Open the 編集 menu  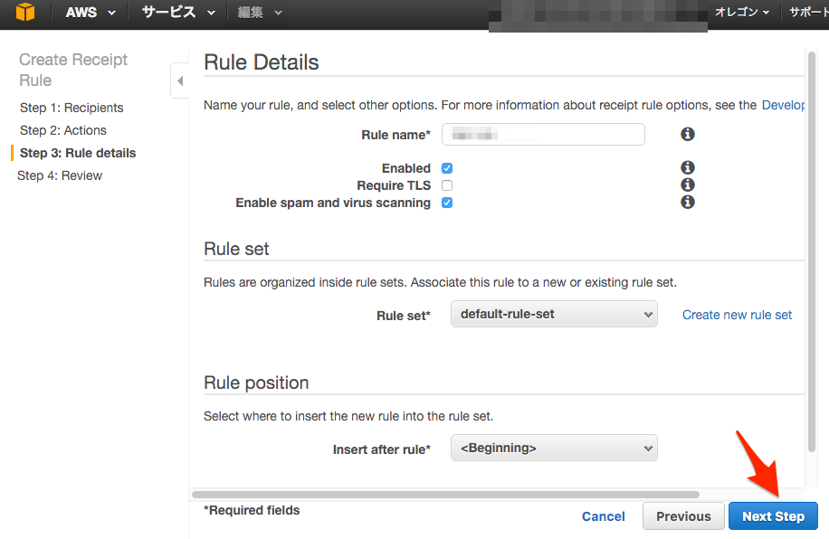[x=260, y=13]
